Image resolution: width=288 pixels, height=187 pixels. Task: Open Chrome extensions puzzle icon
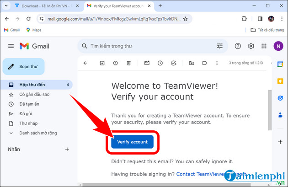pyautogui.click(x=244, y=19)
